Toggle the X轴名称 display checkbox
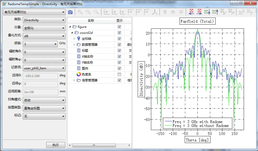 pos(119,57)
